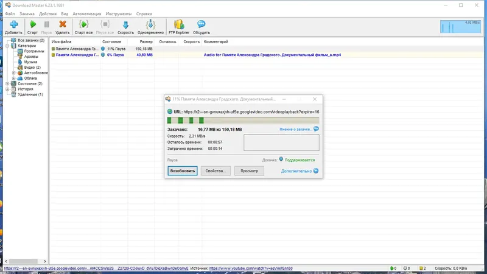Open Свойства... in the download dialog

215,171
